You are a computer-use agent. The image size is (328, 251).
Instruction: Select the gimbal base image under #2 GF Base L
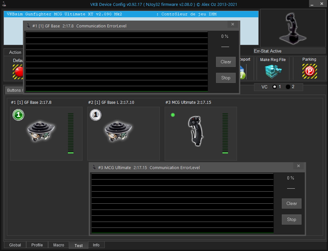118,131
